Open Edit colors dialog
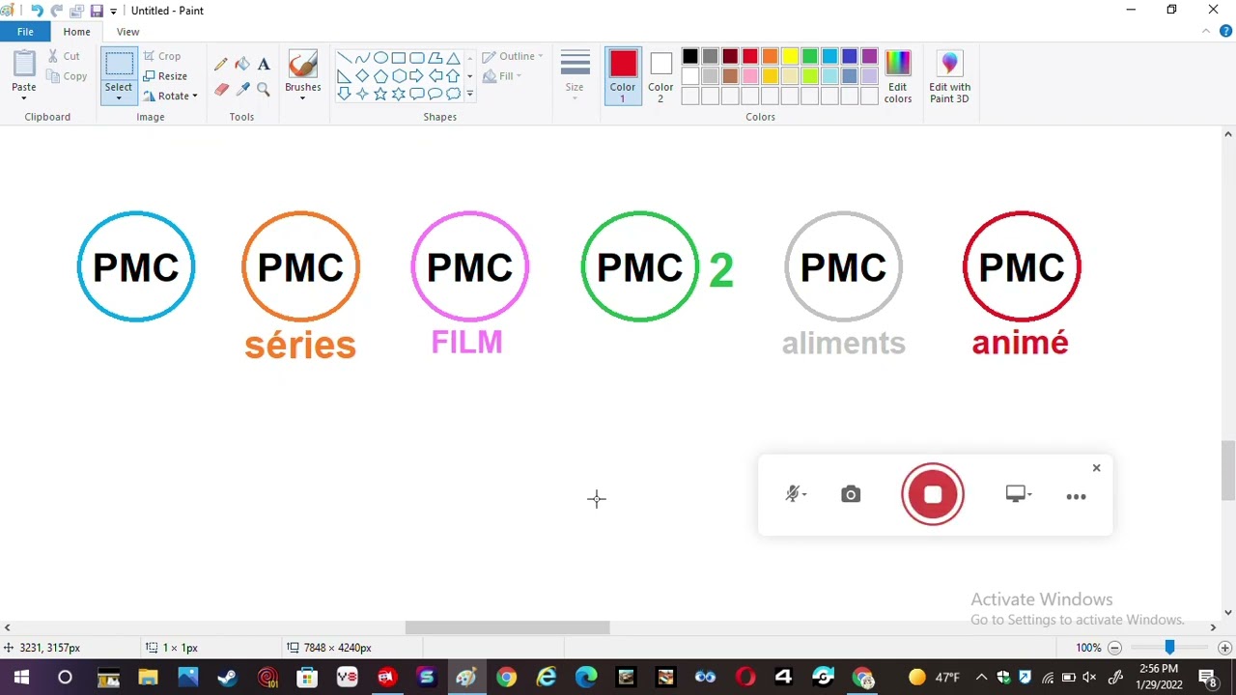The image size is (1236, 695). [898, 76]
